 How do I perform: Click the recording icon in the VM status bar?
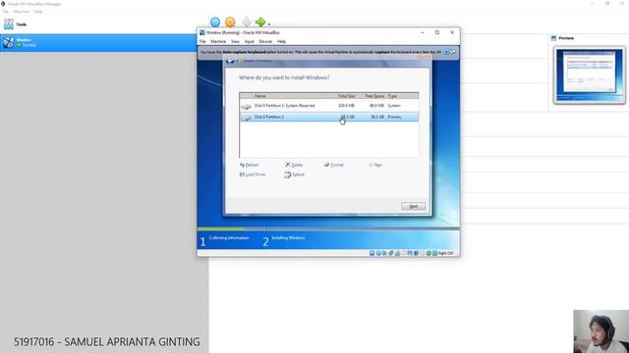[x=416, y=253]
